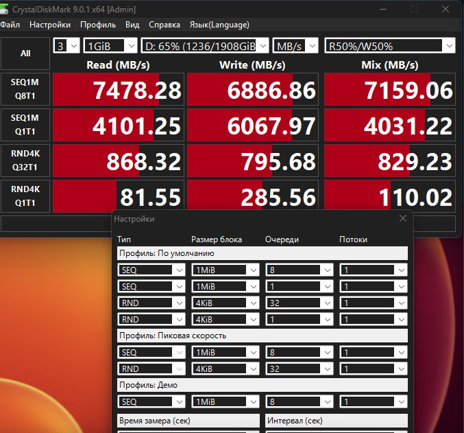Click RND4K Q32T1 mix result 829.23
This screenshot has height=433, width=464.
tap(390, 161)
